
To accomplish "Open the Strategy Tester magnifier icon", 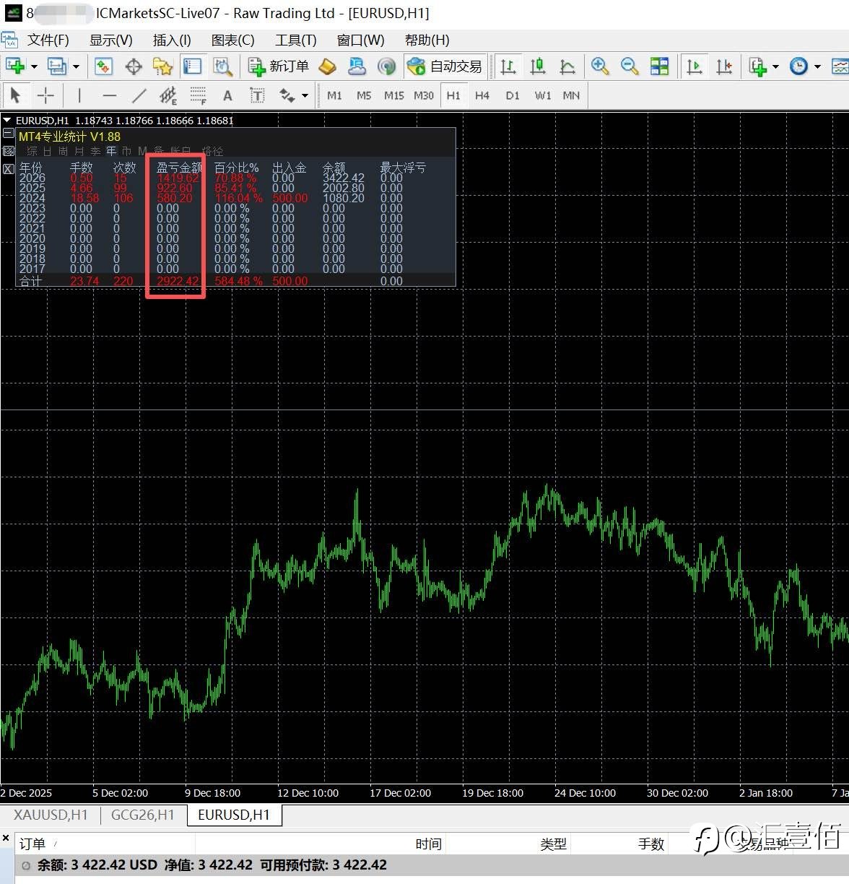I will click(x=222, y=66).
